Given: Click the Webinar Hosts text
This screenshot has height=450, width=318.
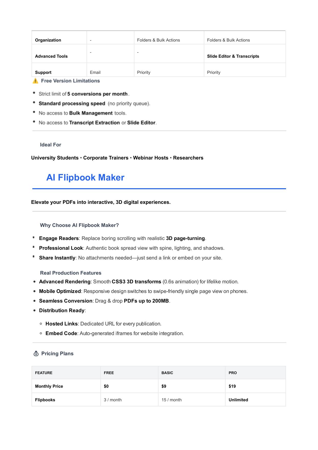Looking at the screenshot, I should pyautogui.click(x=151, y=158).
